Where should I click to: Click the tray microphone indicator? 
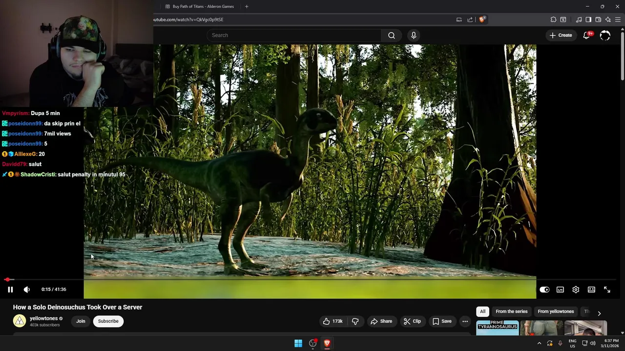pyautogui.click(x=560, y=343)
